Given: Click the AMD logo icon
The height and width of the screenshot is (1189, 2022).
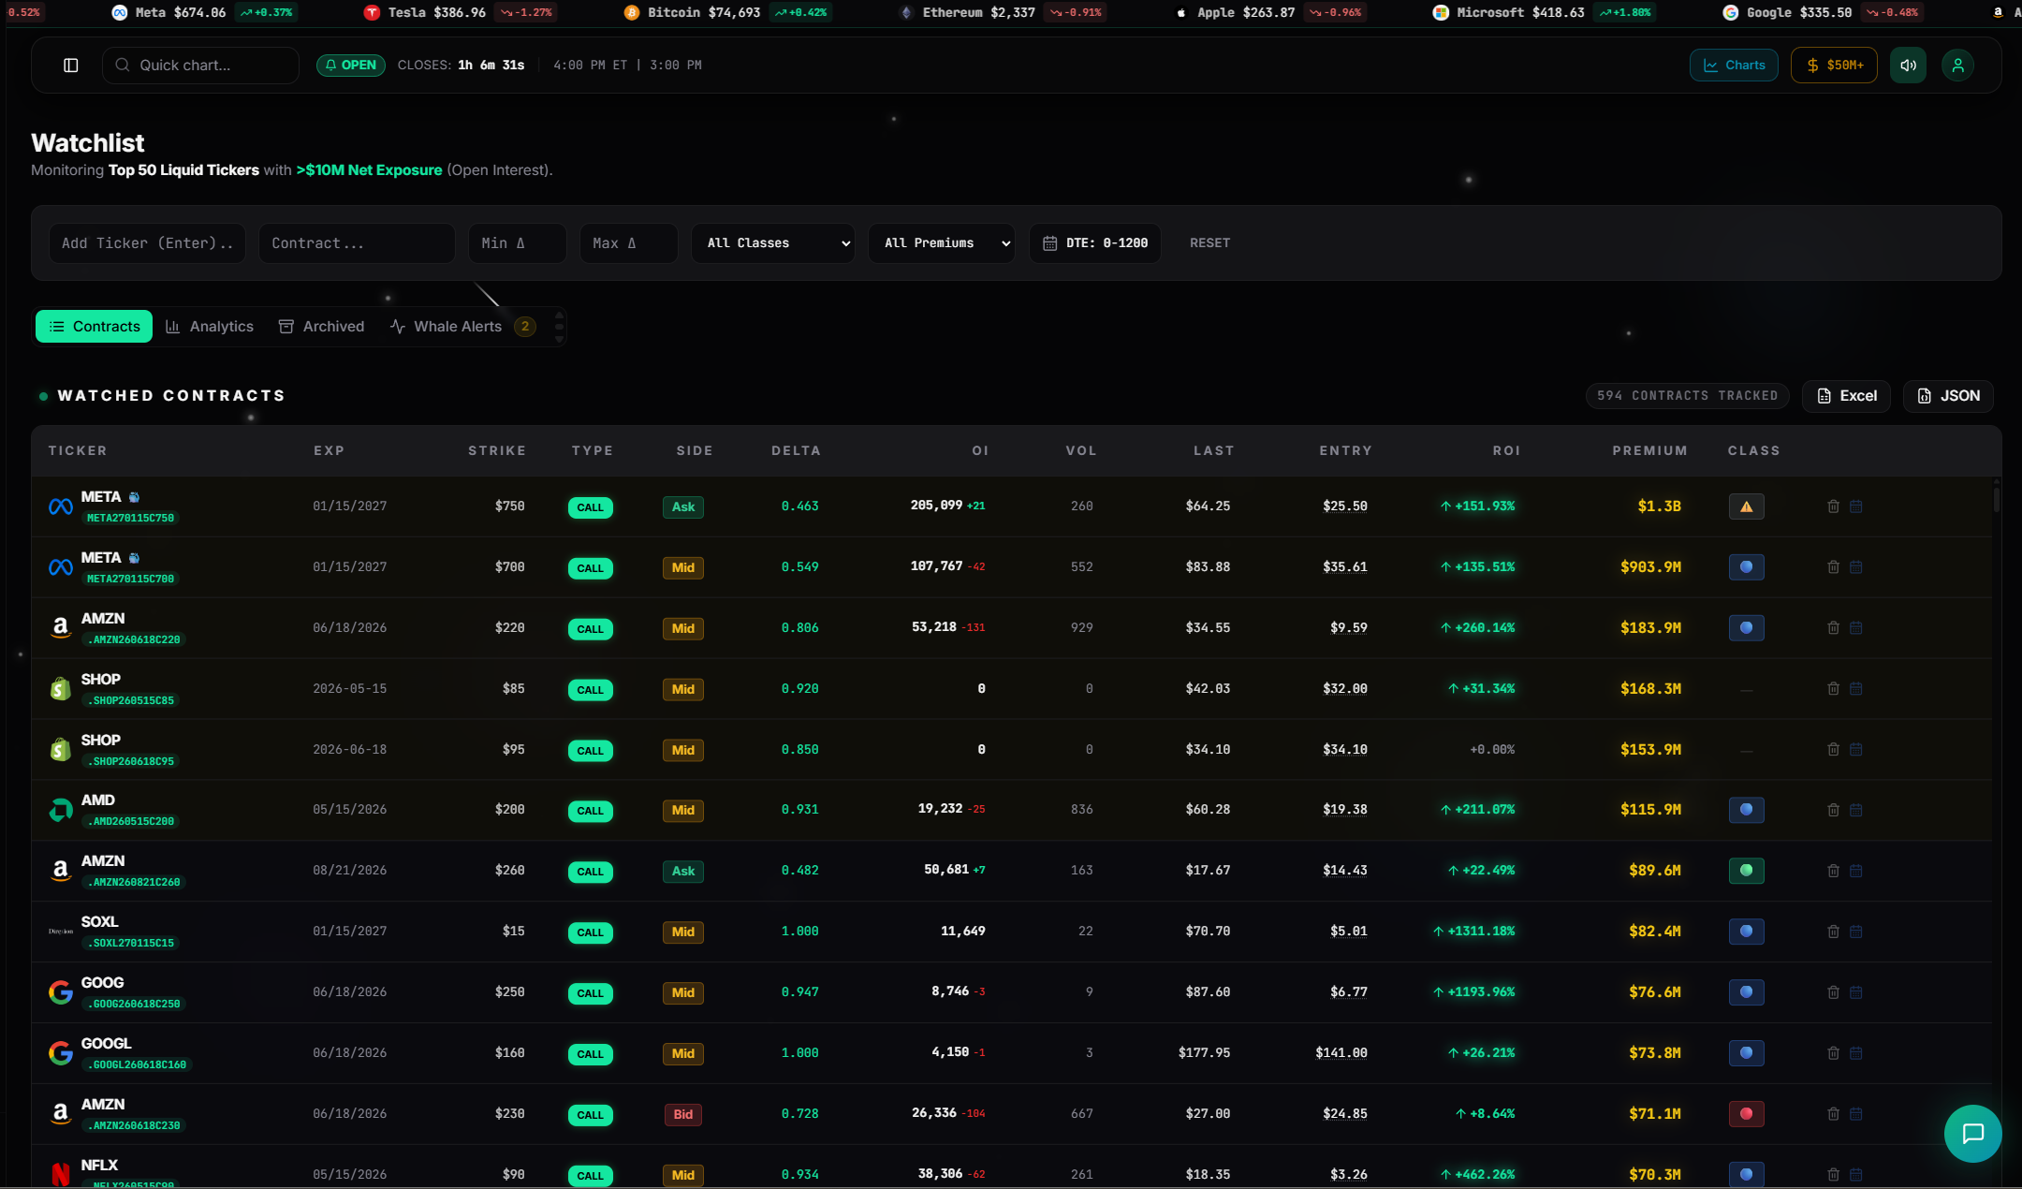Looking at the screenshot, I should tap(61, 810).
